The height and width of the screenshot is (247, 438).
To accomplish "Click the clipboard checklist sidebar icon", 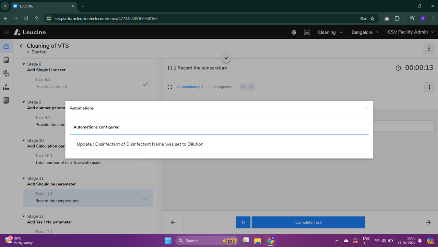I will point(6,60).
